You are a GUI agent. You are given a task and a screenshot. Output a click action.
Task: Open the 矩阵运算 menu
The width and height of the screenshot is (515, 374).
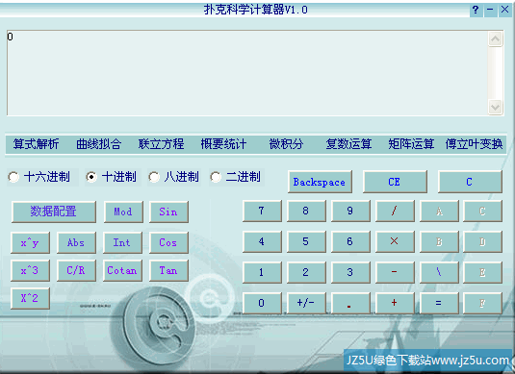click(x=411, y=144)
